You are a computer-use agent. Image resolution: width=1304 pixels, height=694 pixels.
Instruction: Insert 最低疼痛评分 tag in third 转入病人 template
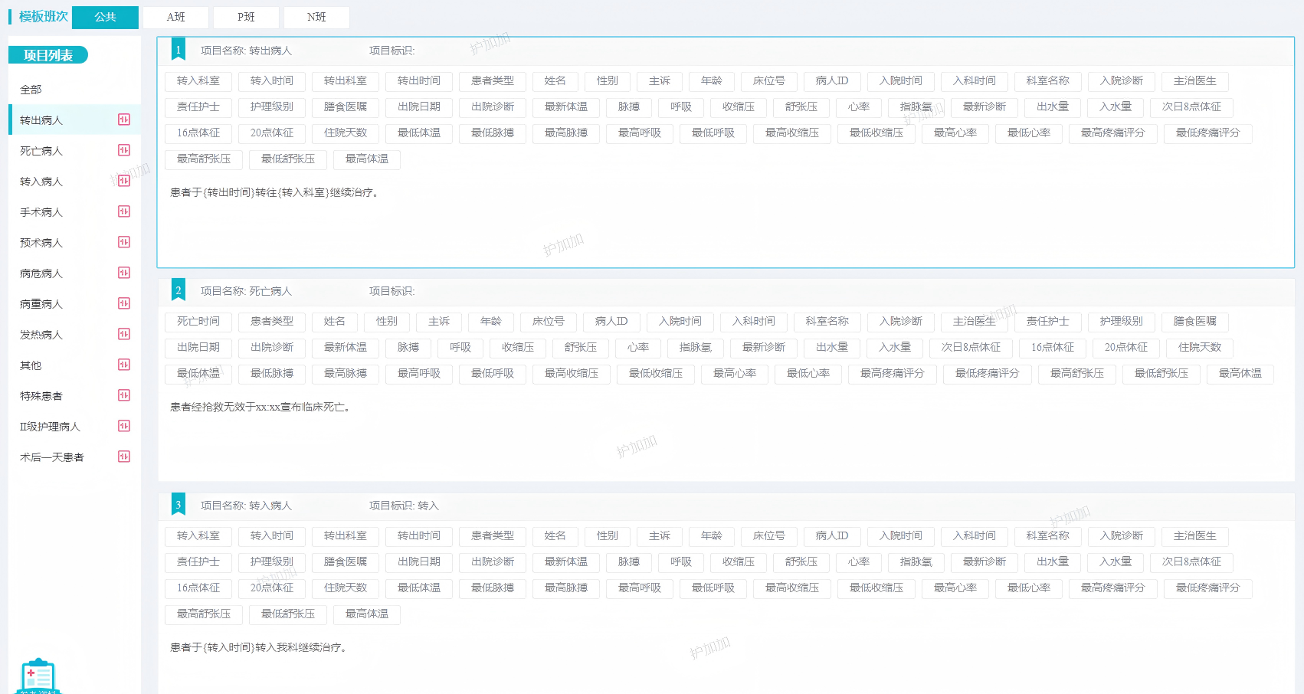[1208, 588]
